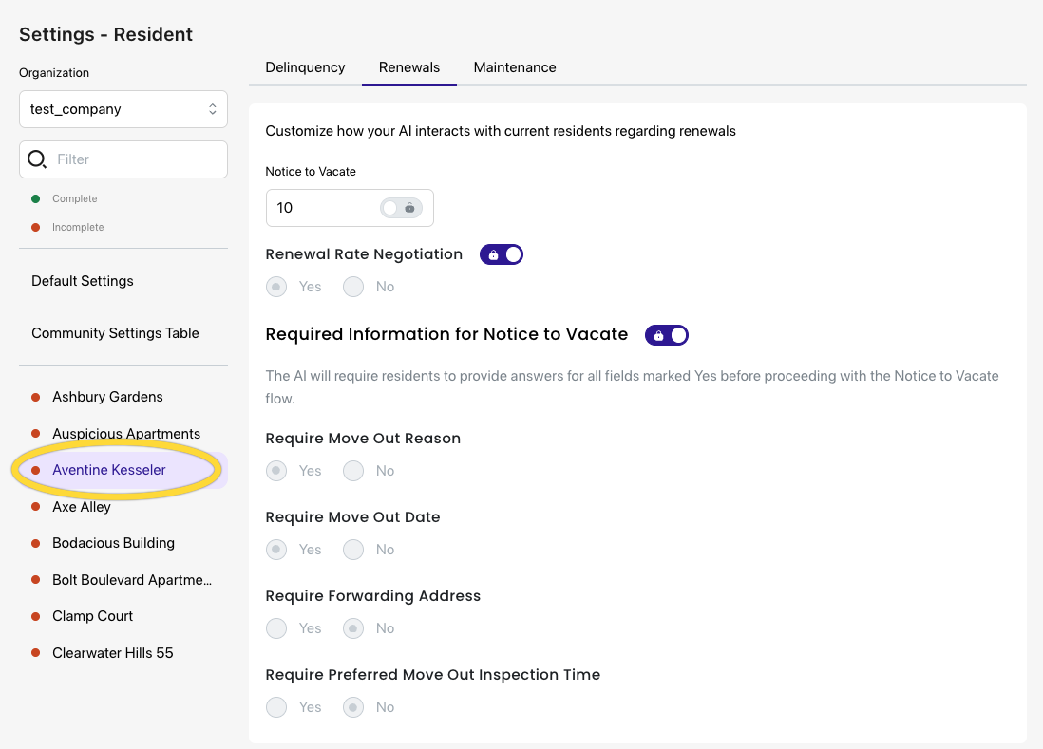
Task: Select No for Renewal Rate Negotiation
Action: tap(353, 287)
